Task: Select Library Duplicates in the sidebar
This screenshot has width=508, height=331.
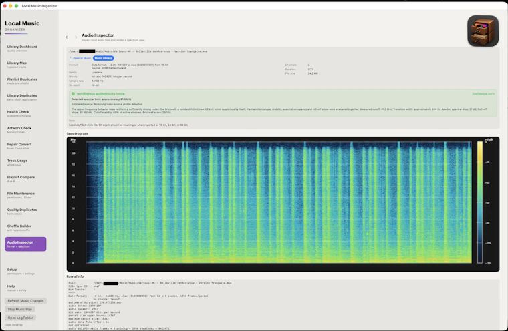Action: 22,97
